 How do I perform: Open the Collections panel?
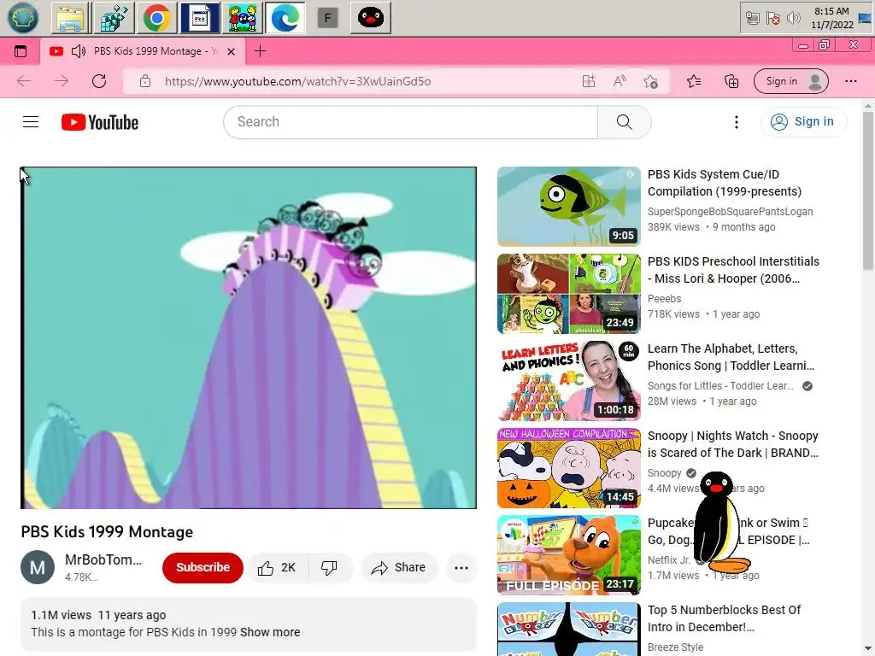tap(731, 81)
